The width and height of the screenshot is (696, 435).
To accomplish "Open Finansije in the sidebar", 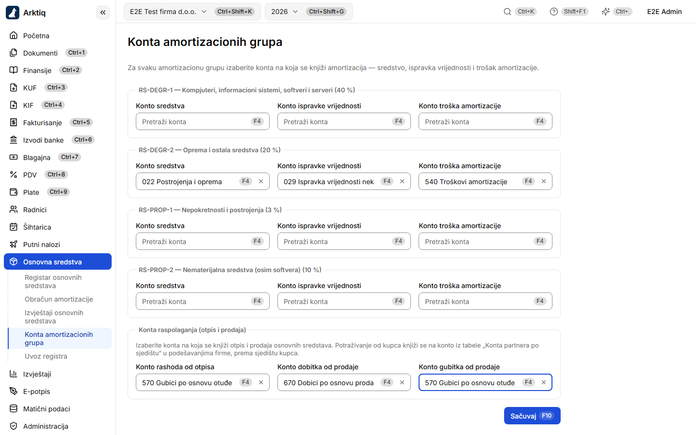I will point(58,70).
